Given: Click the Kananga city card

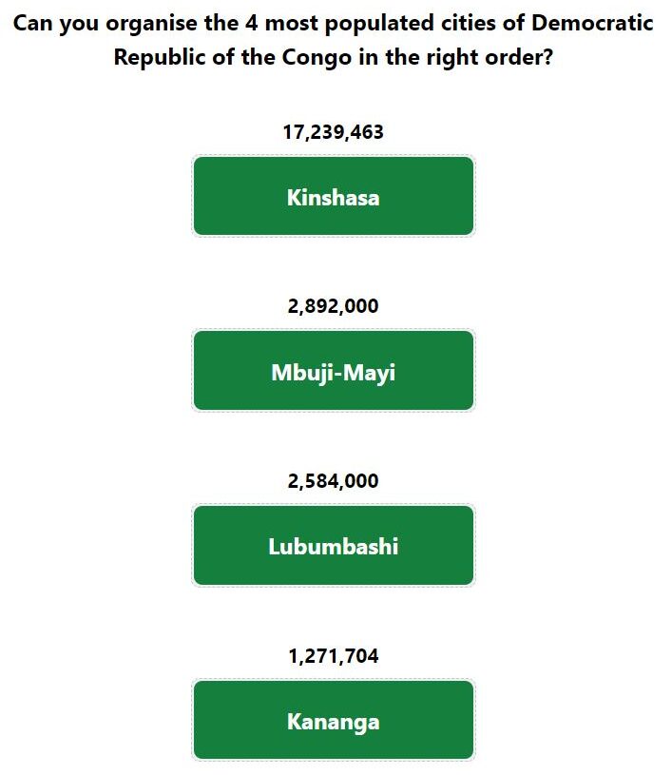Looking at the screenshot, I should pyautogui.click(x=334, y=720).
